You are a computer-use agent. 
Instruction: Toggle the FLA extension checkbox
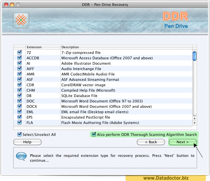(20, 122)
